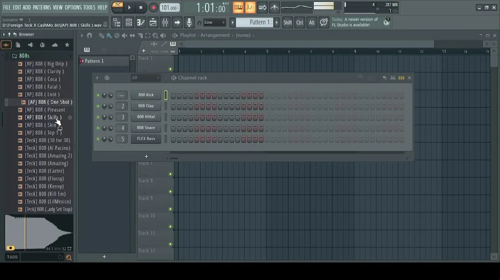
Task: Click the mixer faders icon in toolbar
Action: coord(165,23)
